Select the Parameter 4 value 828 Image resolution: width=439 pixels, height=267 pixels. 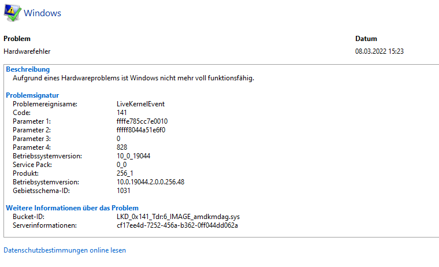coord(122,147)
